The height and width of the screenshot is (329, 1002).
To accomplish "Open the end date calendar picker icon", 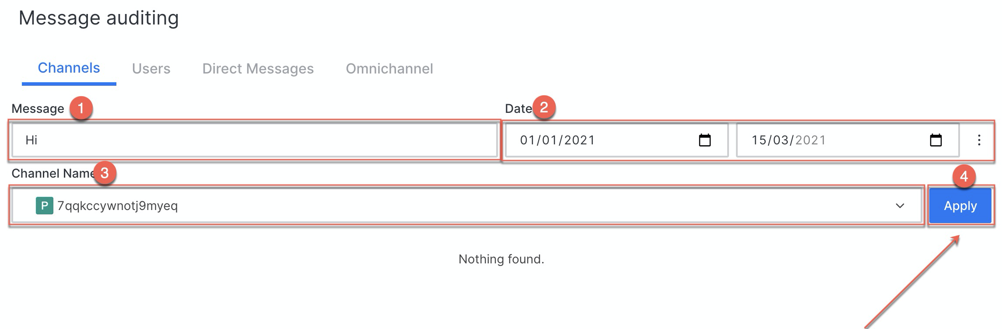I will coord(935,140).
